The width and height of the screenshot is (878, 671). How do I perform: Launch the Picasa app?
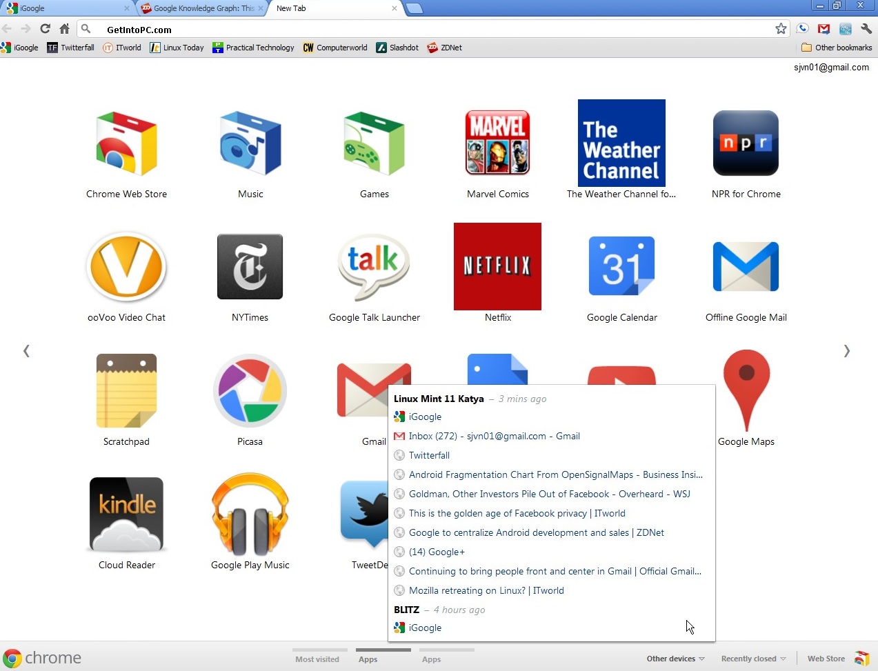pos(250,391)
